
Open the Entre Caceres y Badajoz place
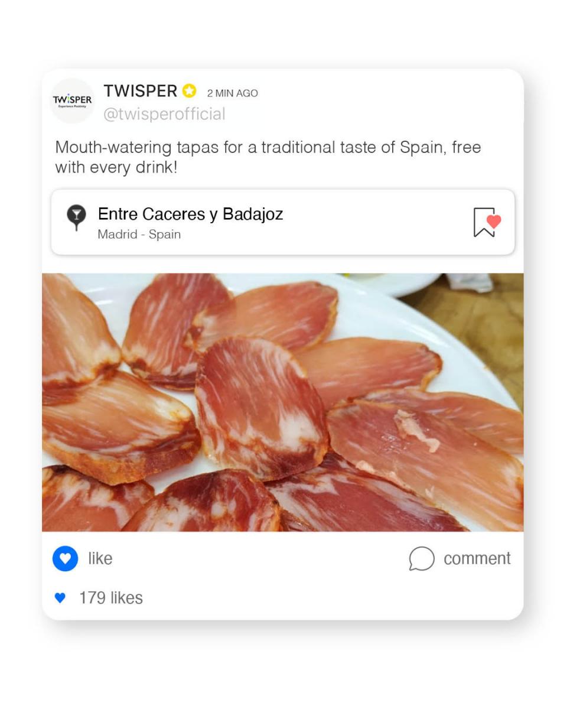point(190,214)
